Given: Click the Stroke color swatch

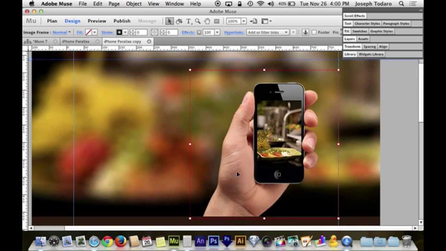Looking at the screenshot, I should 119,32.
